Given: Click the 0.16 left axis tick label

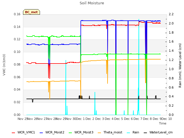Looking at the screenshot, I should [x=17, y=14].
